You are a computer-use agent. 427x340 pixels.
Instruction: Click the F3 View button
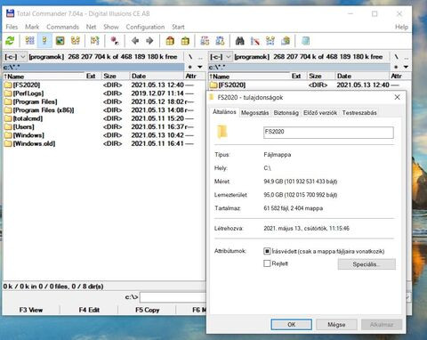pyautogui.click(x=31, y=310)
